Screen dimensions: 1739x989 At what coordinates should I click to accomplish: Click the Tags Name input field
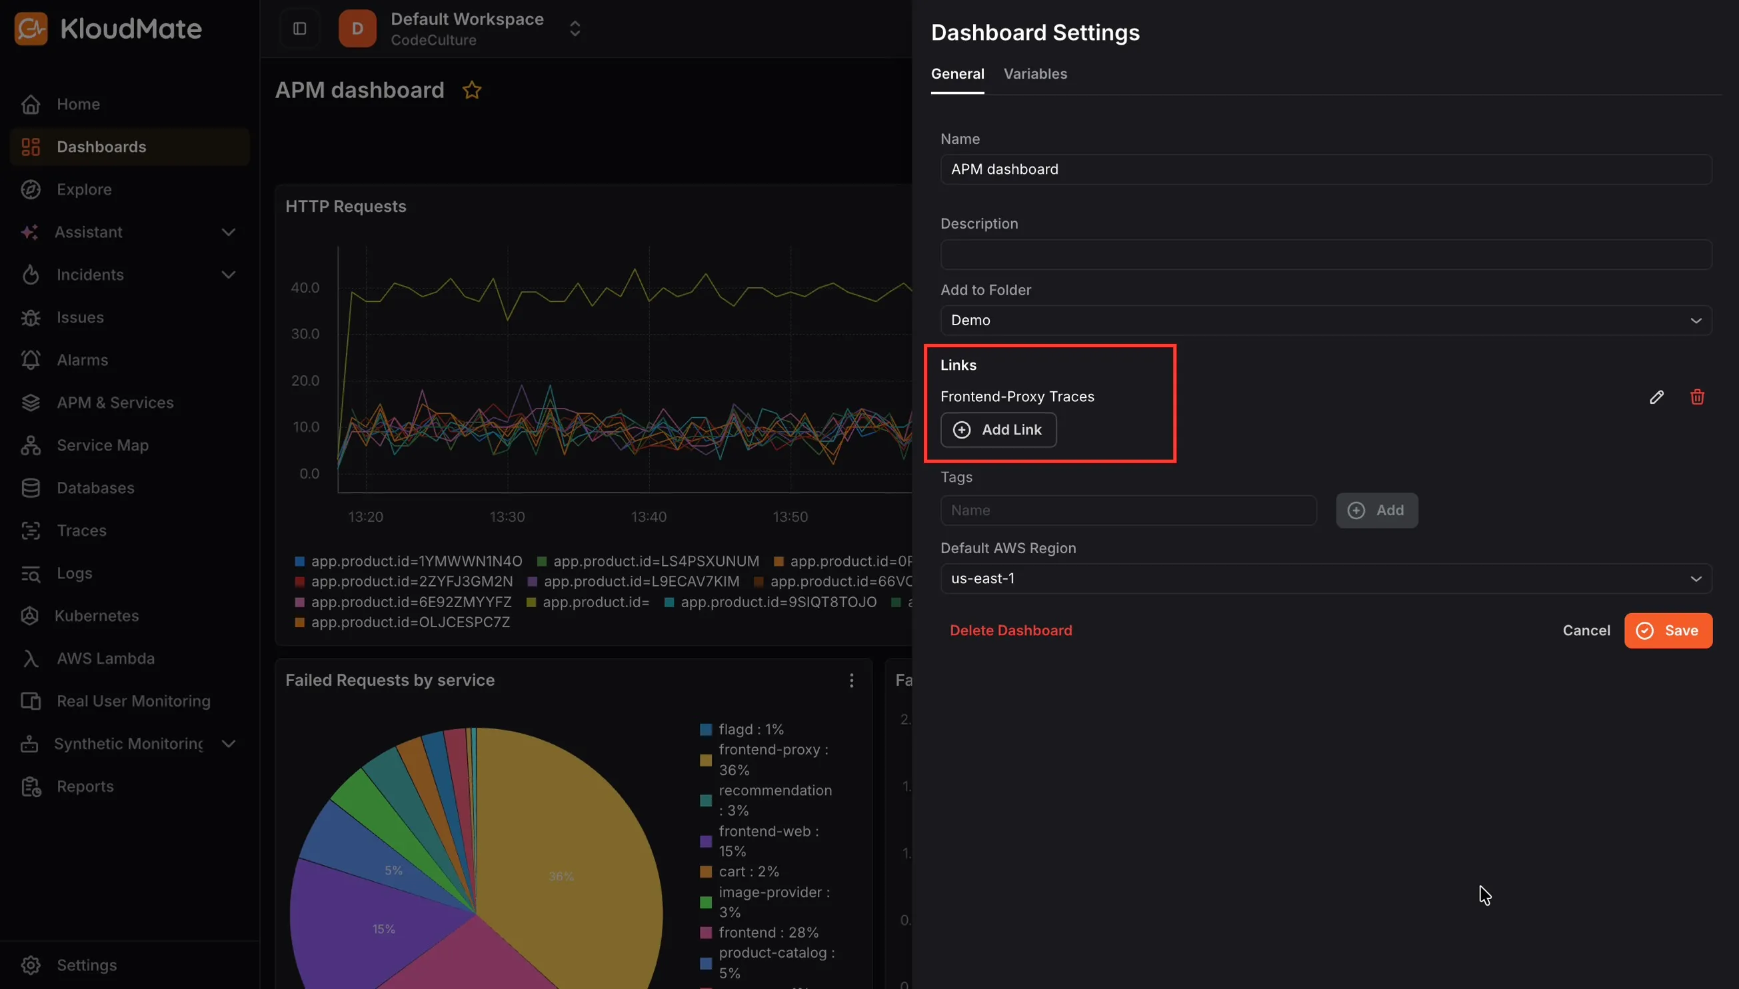click(x=1128, y=510)
